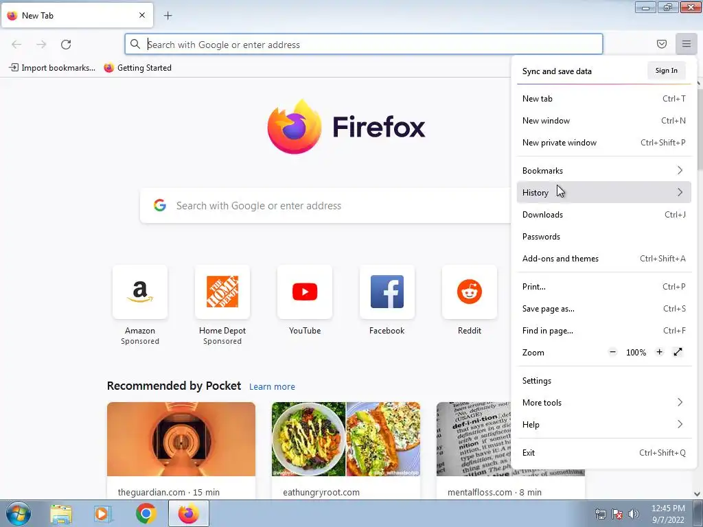Image resolution: width=703 pixels, height=527 pixels.
Task: Reload the current page
Action: tap(66, 45)
